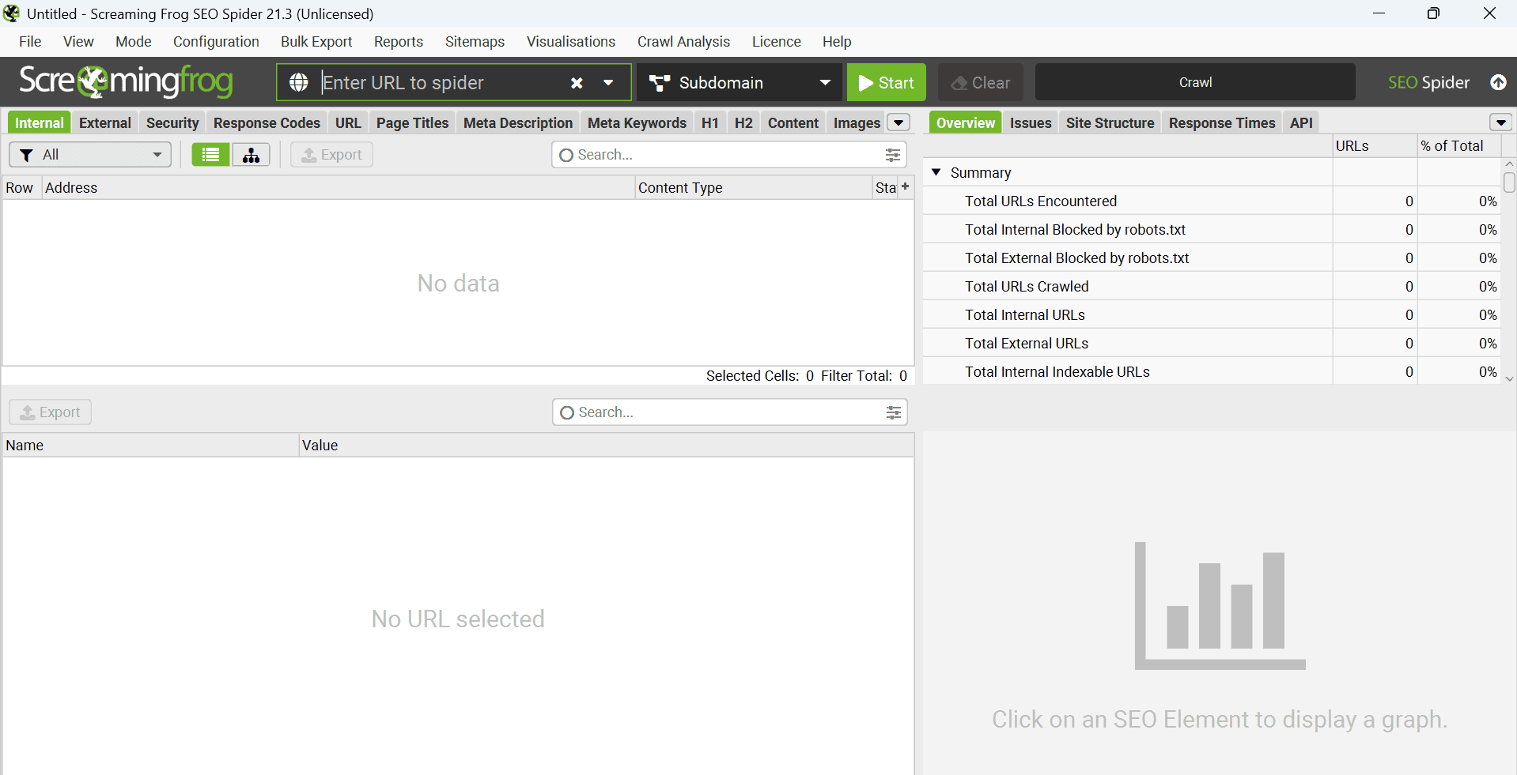Switch to the Response Codes tab

pos(267,122)
